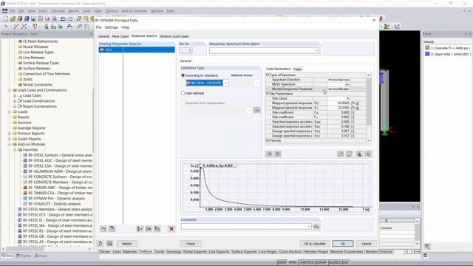Click the green units icon beside help button

(109, 243)
